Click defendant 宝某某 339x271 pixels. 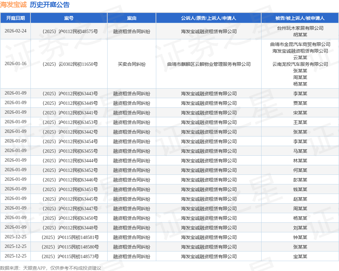[300, 257]
